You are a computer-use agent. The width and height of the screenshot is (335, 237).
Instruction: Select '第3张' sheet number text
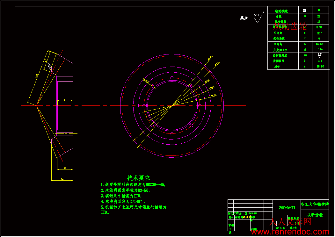coord(293,228)
